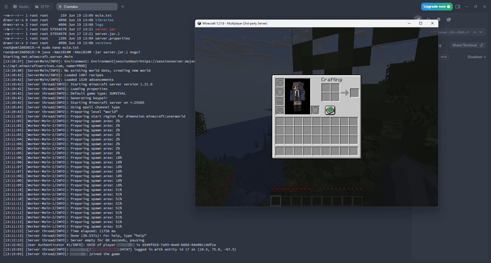Viewport: 491px width, 263px height.
Task: Focus the terminal search field
Action: point(454,32)
